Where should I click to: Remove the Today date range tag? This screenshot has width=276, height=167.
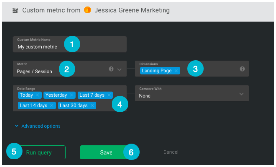(38, 95)
